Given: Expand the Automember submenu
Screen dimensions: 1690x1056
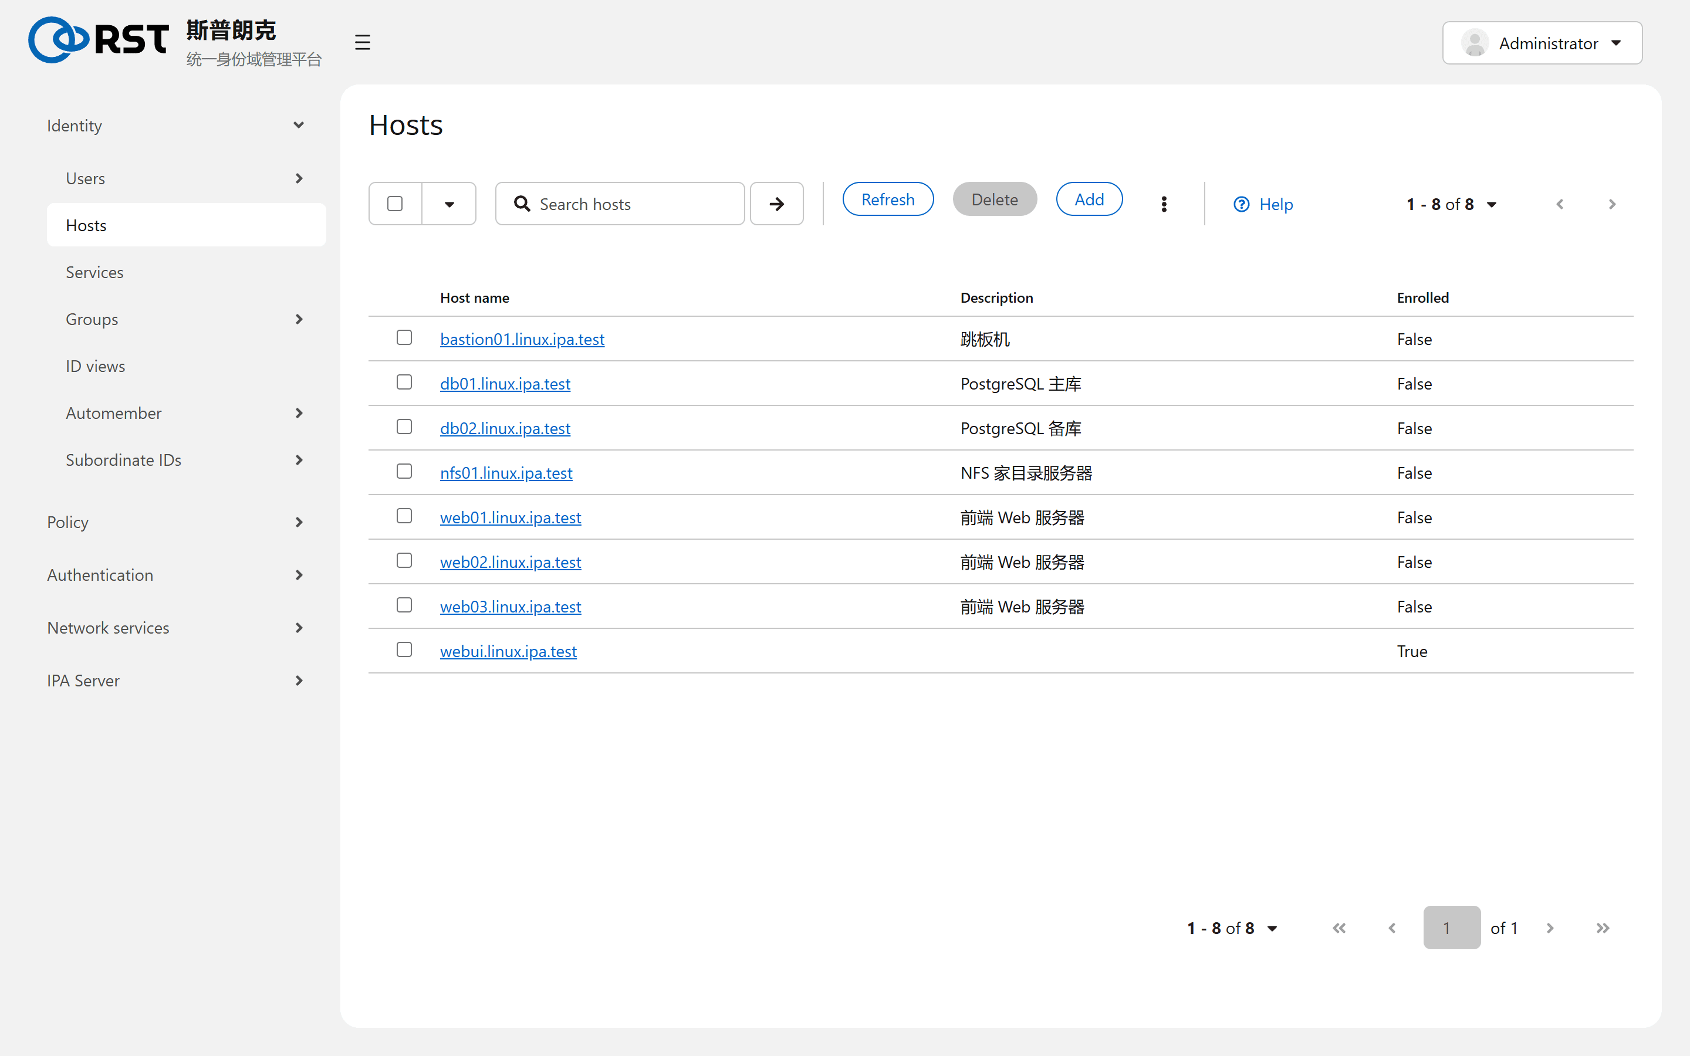Looking at the screenshot, I should click(x=186, y=413).
